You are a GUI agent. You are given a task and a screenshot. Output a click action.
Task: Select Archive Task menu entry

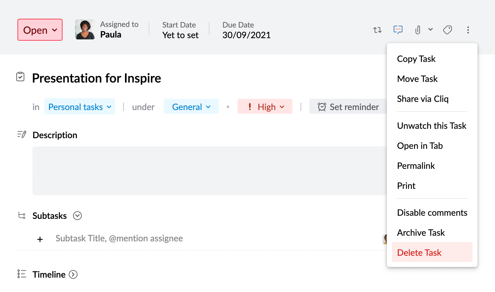tap(421, 233)
